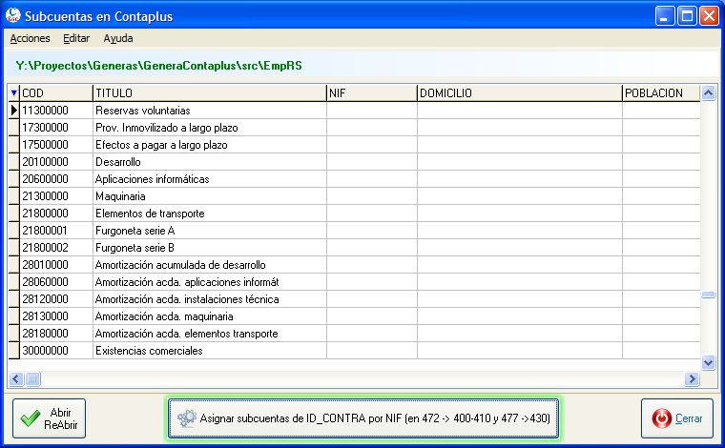Click the vertical scrollbar thumb
Screen dimensions: 725x448
[x=708, y=295]
